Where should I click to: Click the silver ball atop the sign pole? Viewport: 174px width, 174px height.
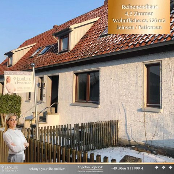[x=33, y=65]
